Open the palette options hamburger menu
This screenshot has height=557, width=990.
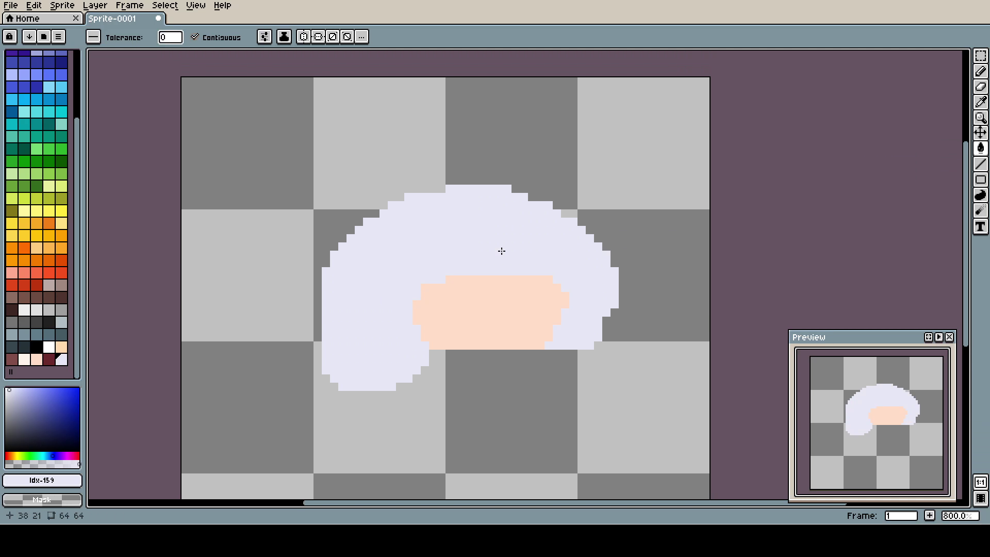[58, 37]
